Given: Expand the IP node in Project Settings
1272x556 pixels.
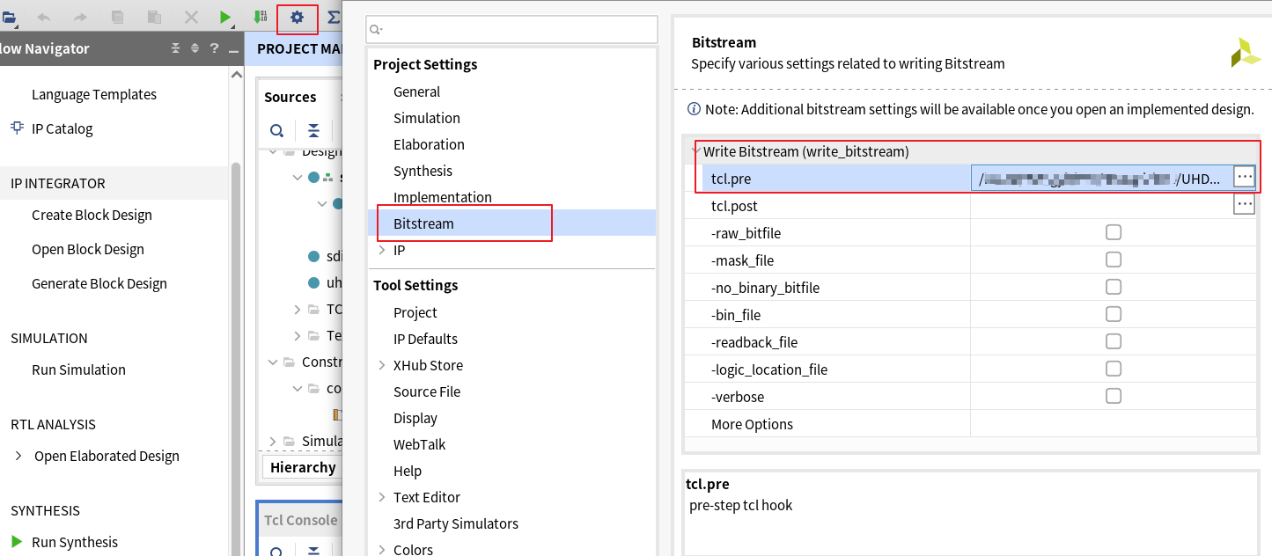Looking at the screenshot, I should pyautogui.click(x=381, y=250).
